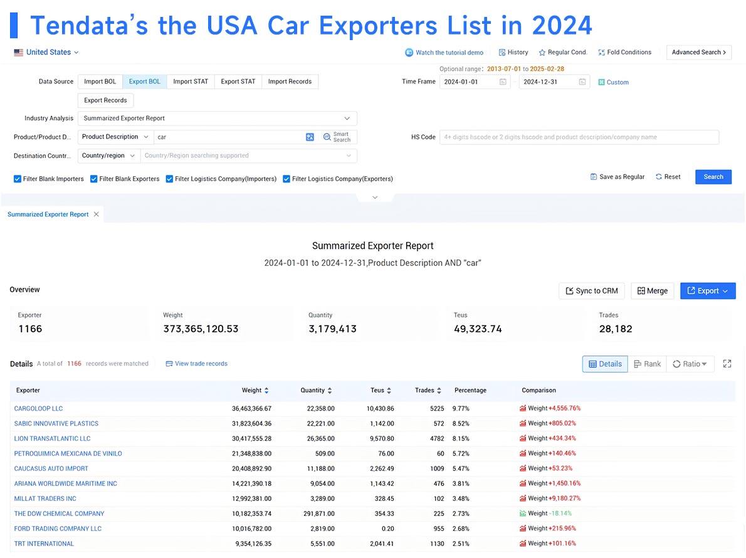The height and width of the screenshot is (558, 746).
Task: Select the Import BOL data source
Action: [x=100, y=82]
